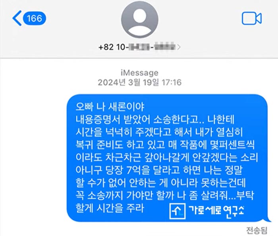This screenshot has height=236, width=278.
Task: Tap the +82 10 phone number
Action: point(137,47)
